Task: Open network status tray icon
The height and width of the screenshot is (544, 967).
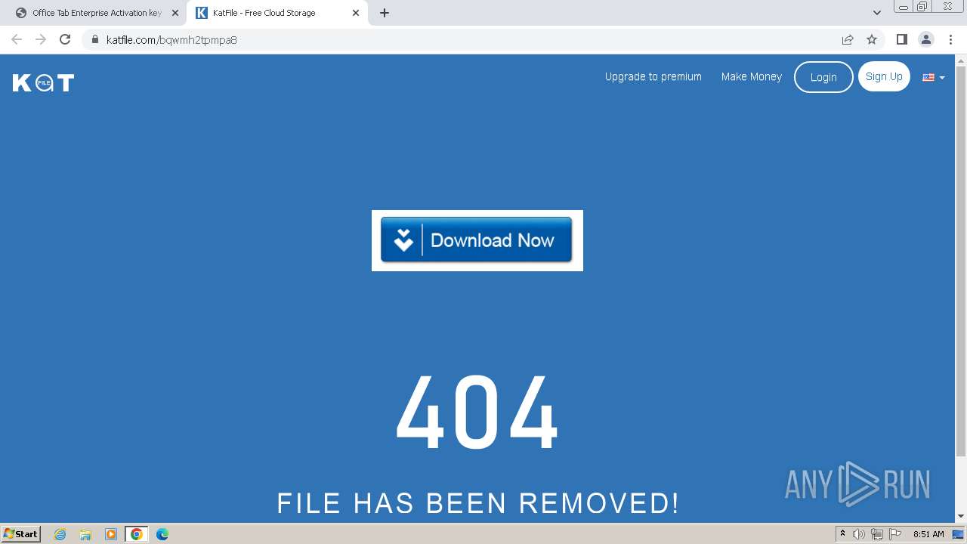Action: tap(877, 534)
